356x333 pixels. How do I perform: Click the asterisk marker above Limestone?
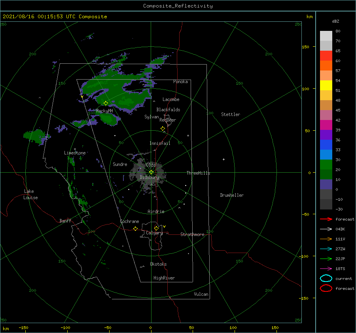pos(75,149)
